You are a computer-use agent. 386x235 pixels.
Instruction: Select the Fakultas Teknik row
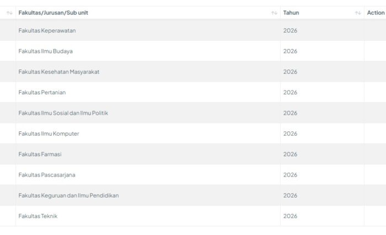(x=37, y=216)
